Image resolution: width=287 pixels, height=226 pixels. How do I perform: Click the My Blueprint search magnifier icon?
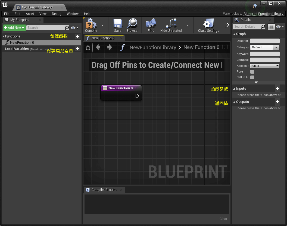coord(67,28)
